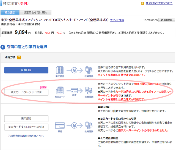Click the 積立注文(受付) page title
Viewport: 176px width, 152px height.
pyautogui.click(x=16, y=3)
